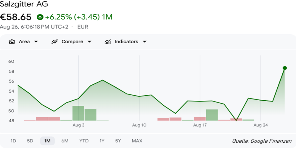
Task: Expand the Indicators dropdown arrow
Action: tap(144, 42)
